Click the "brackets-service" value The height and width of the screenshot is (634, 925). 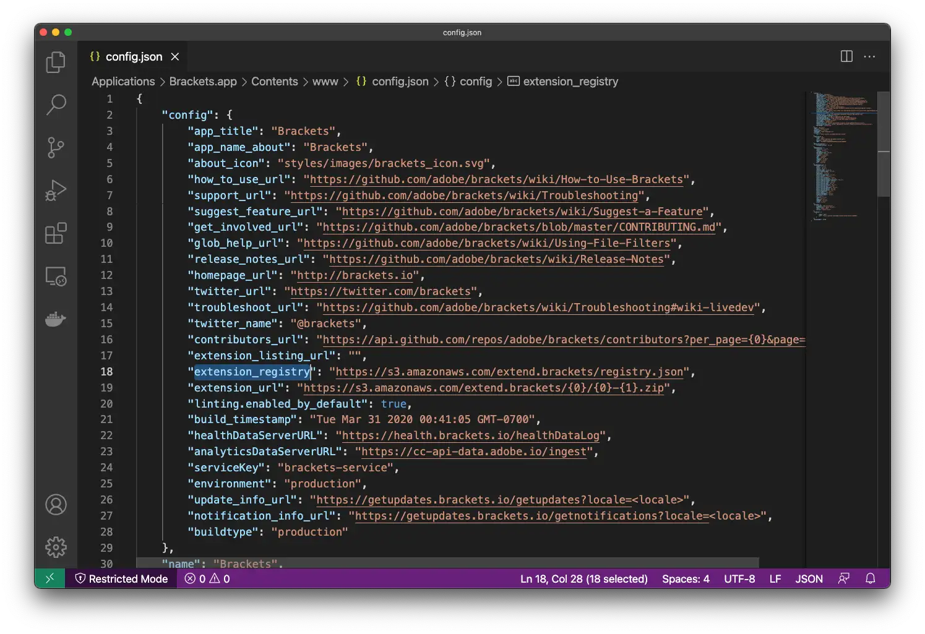pos(335,468)
